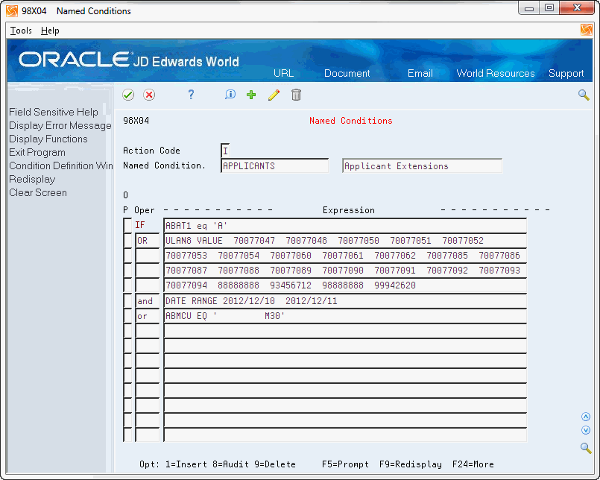Screen dimensions: 600x480
Task: Close the Named Conditions window
Action: pyautogui.click(x=577, y=8)
